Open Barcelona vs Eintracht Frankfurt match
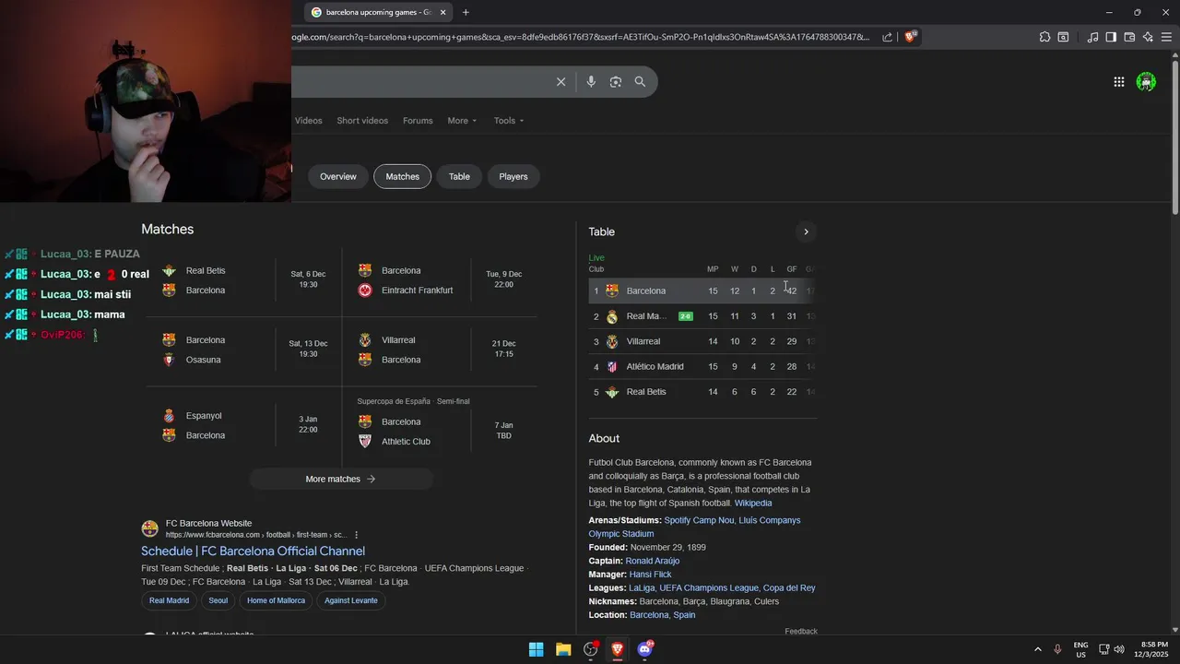The image size is (1180, 664). pos(440,280)
